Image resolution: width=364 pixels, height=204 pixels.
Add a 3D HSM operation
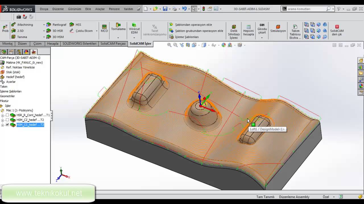click(x=55, y=37)
